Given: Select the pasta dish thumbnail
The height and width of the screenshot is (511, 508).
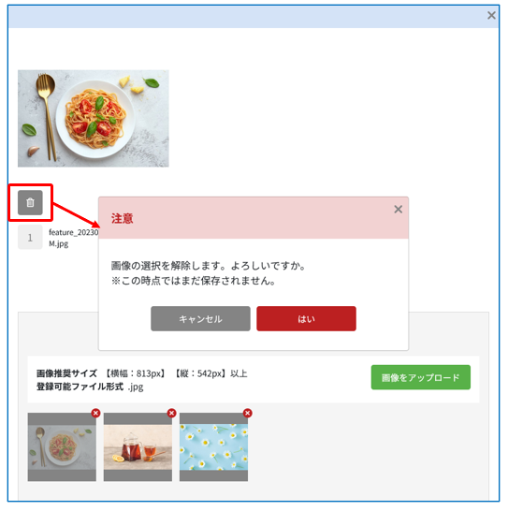Looking at the screenshot, I should pos(62,447).
